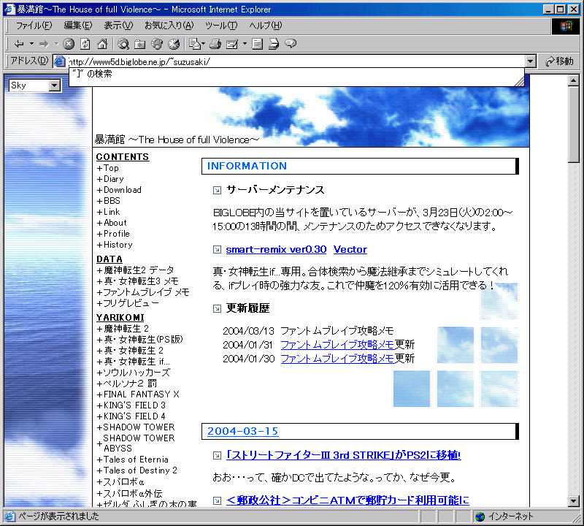Click the arrow bullet beside smart-remix ver0.30

(217, 250)
